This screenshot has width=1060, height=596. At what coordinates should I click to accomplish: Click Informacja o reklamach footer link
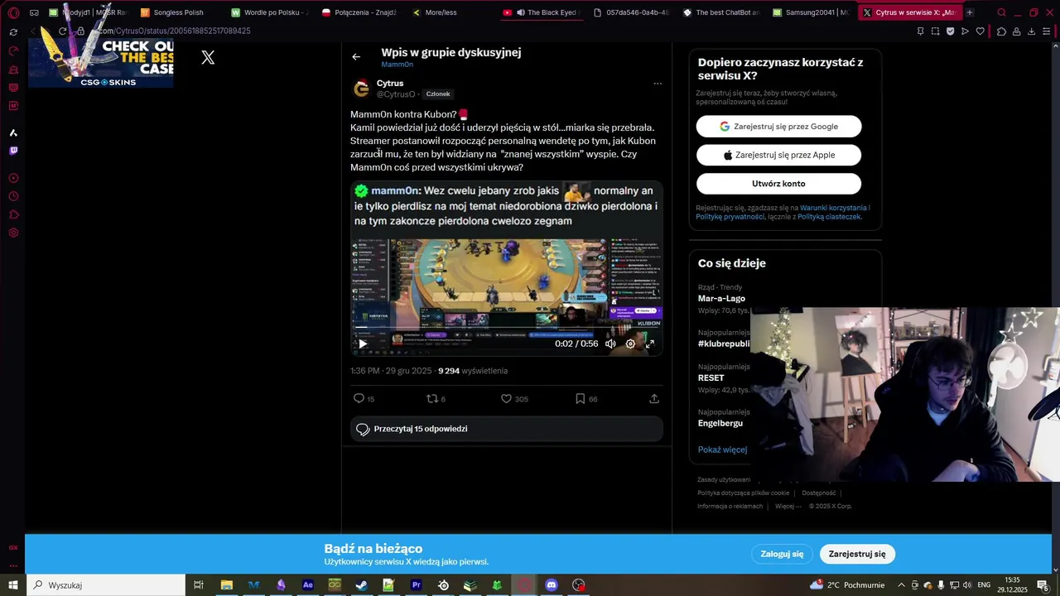pyautogui.click(x=730, y=506)
